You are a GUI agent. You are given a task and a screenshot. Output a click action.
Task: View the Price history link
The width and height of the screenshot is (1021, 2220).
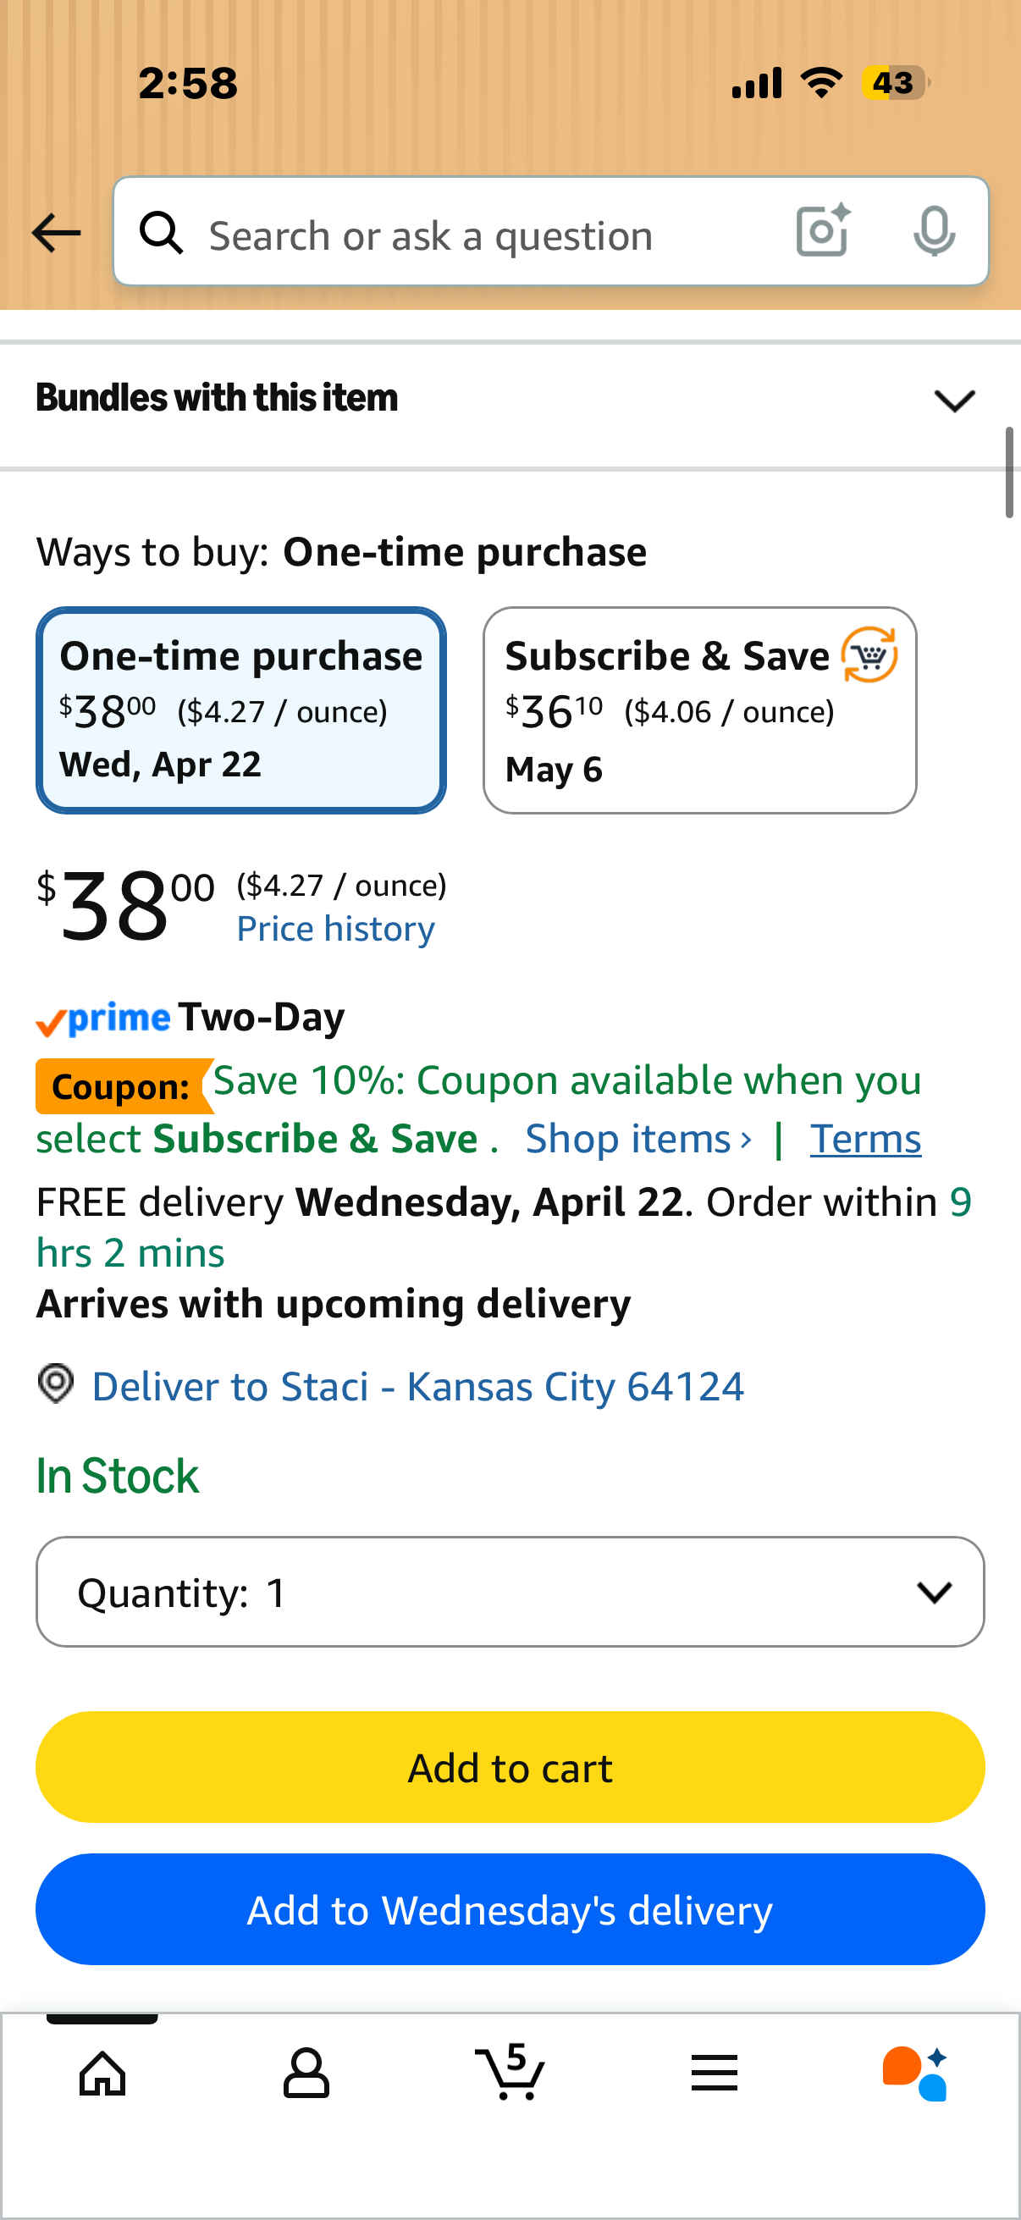tap(336, 929)
